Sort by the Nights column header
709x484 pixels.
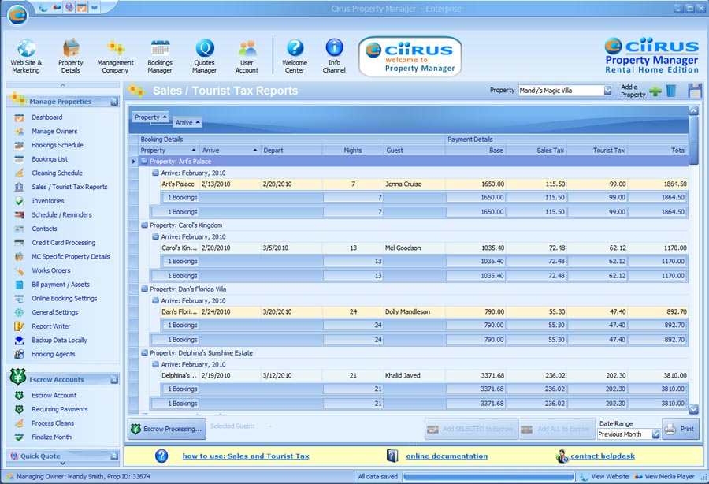coord(353,151)
